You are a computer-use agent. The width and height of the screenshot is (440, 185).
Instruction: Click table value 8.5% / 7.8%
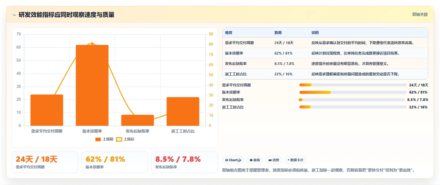click(284, 64)
